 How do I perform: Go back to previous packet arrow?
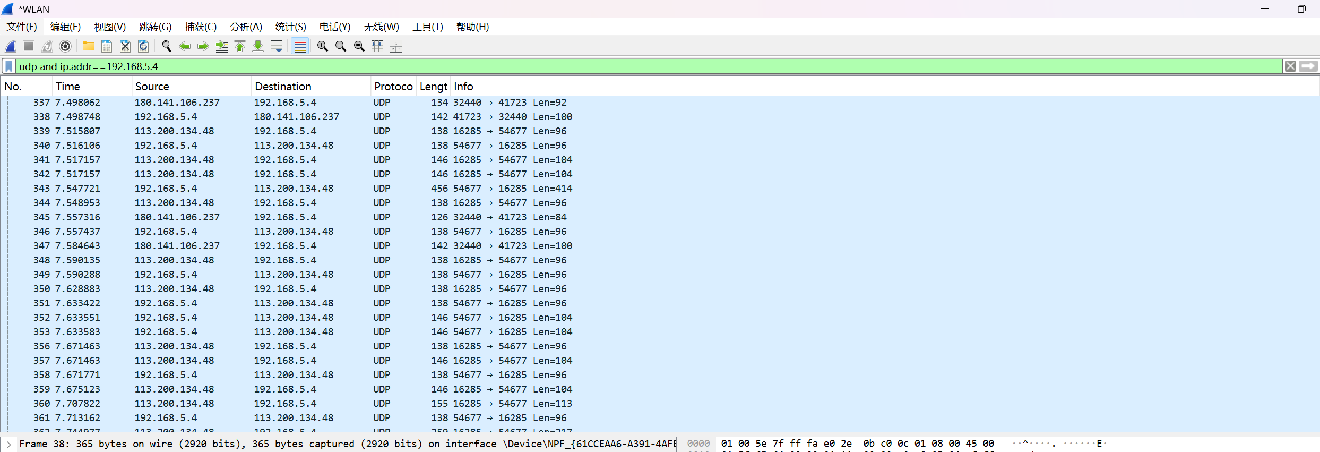click(185, 46)
